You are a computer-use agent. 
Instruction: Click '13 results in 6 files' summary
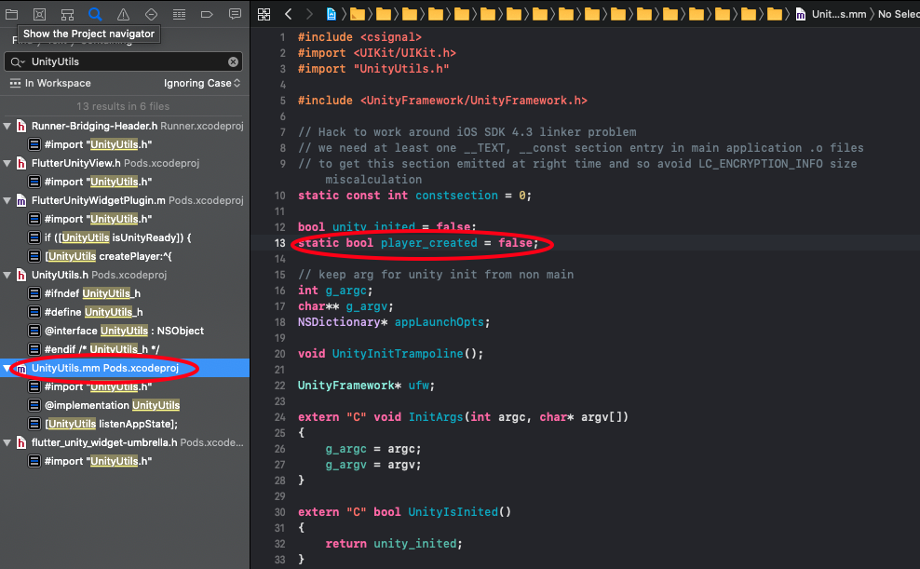(x=123, y=106)
